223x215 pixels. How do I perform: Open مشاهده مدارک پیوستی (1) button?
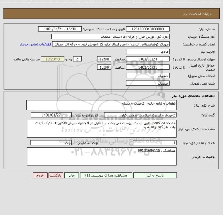pos(106,175)
